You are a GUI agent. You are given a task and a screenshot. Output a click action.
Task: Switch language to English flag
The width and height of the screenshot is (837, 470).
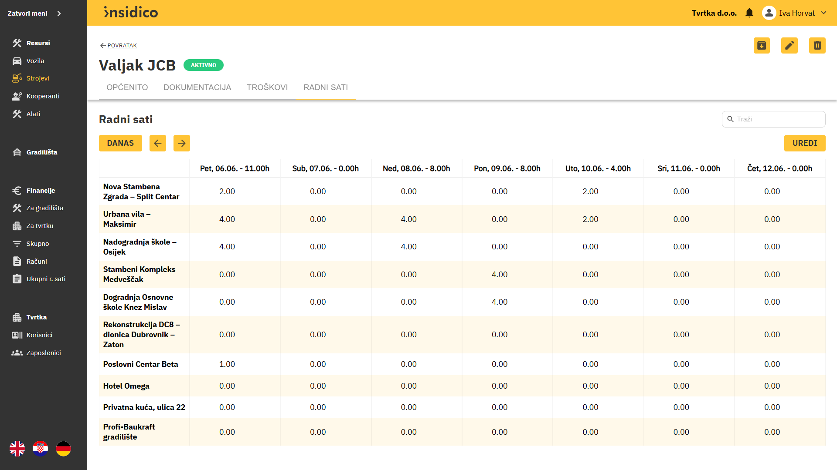click(x=17, y=449)
